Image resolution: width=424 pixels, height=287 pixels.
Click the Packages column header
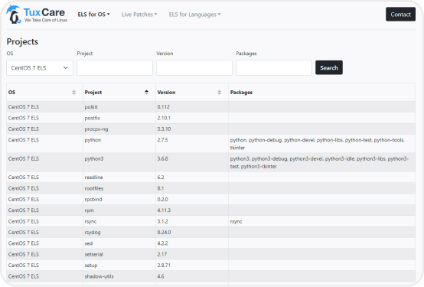click(241, 93)
